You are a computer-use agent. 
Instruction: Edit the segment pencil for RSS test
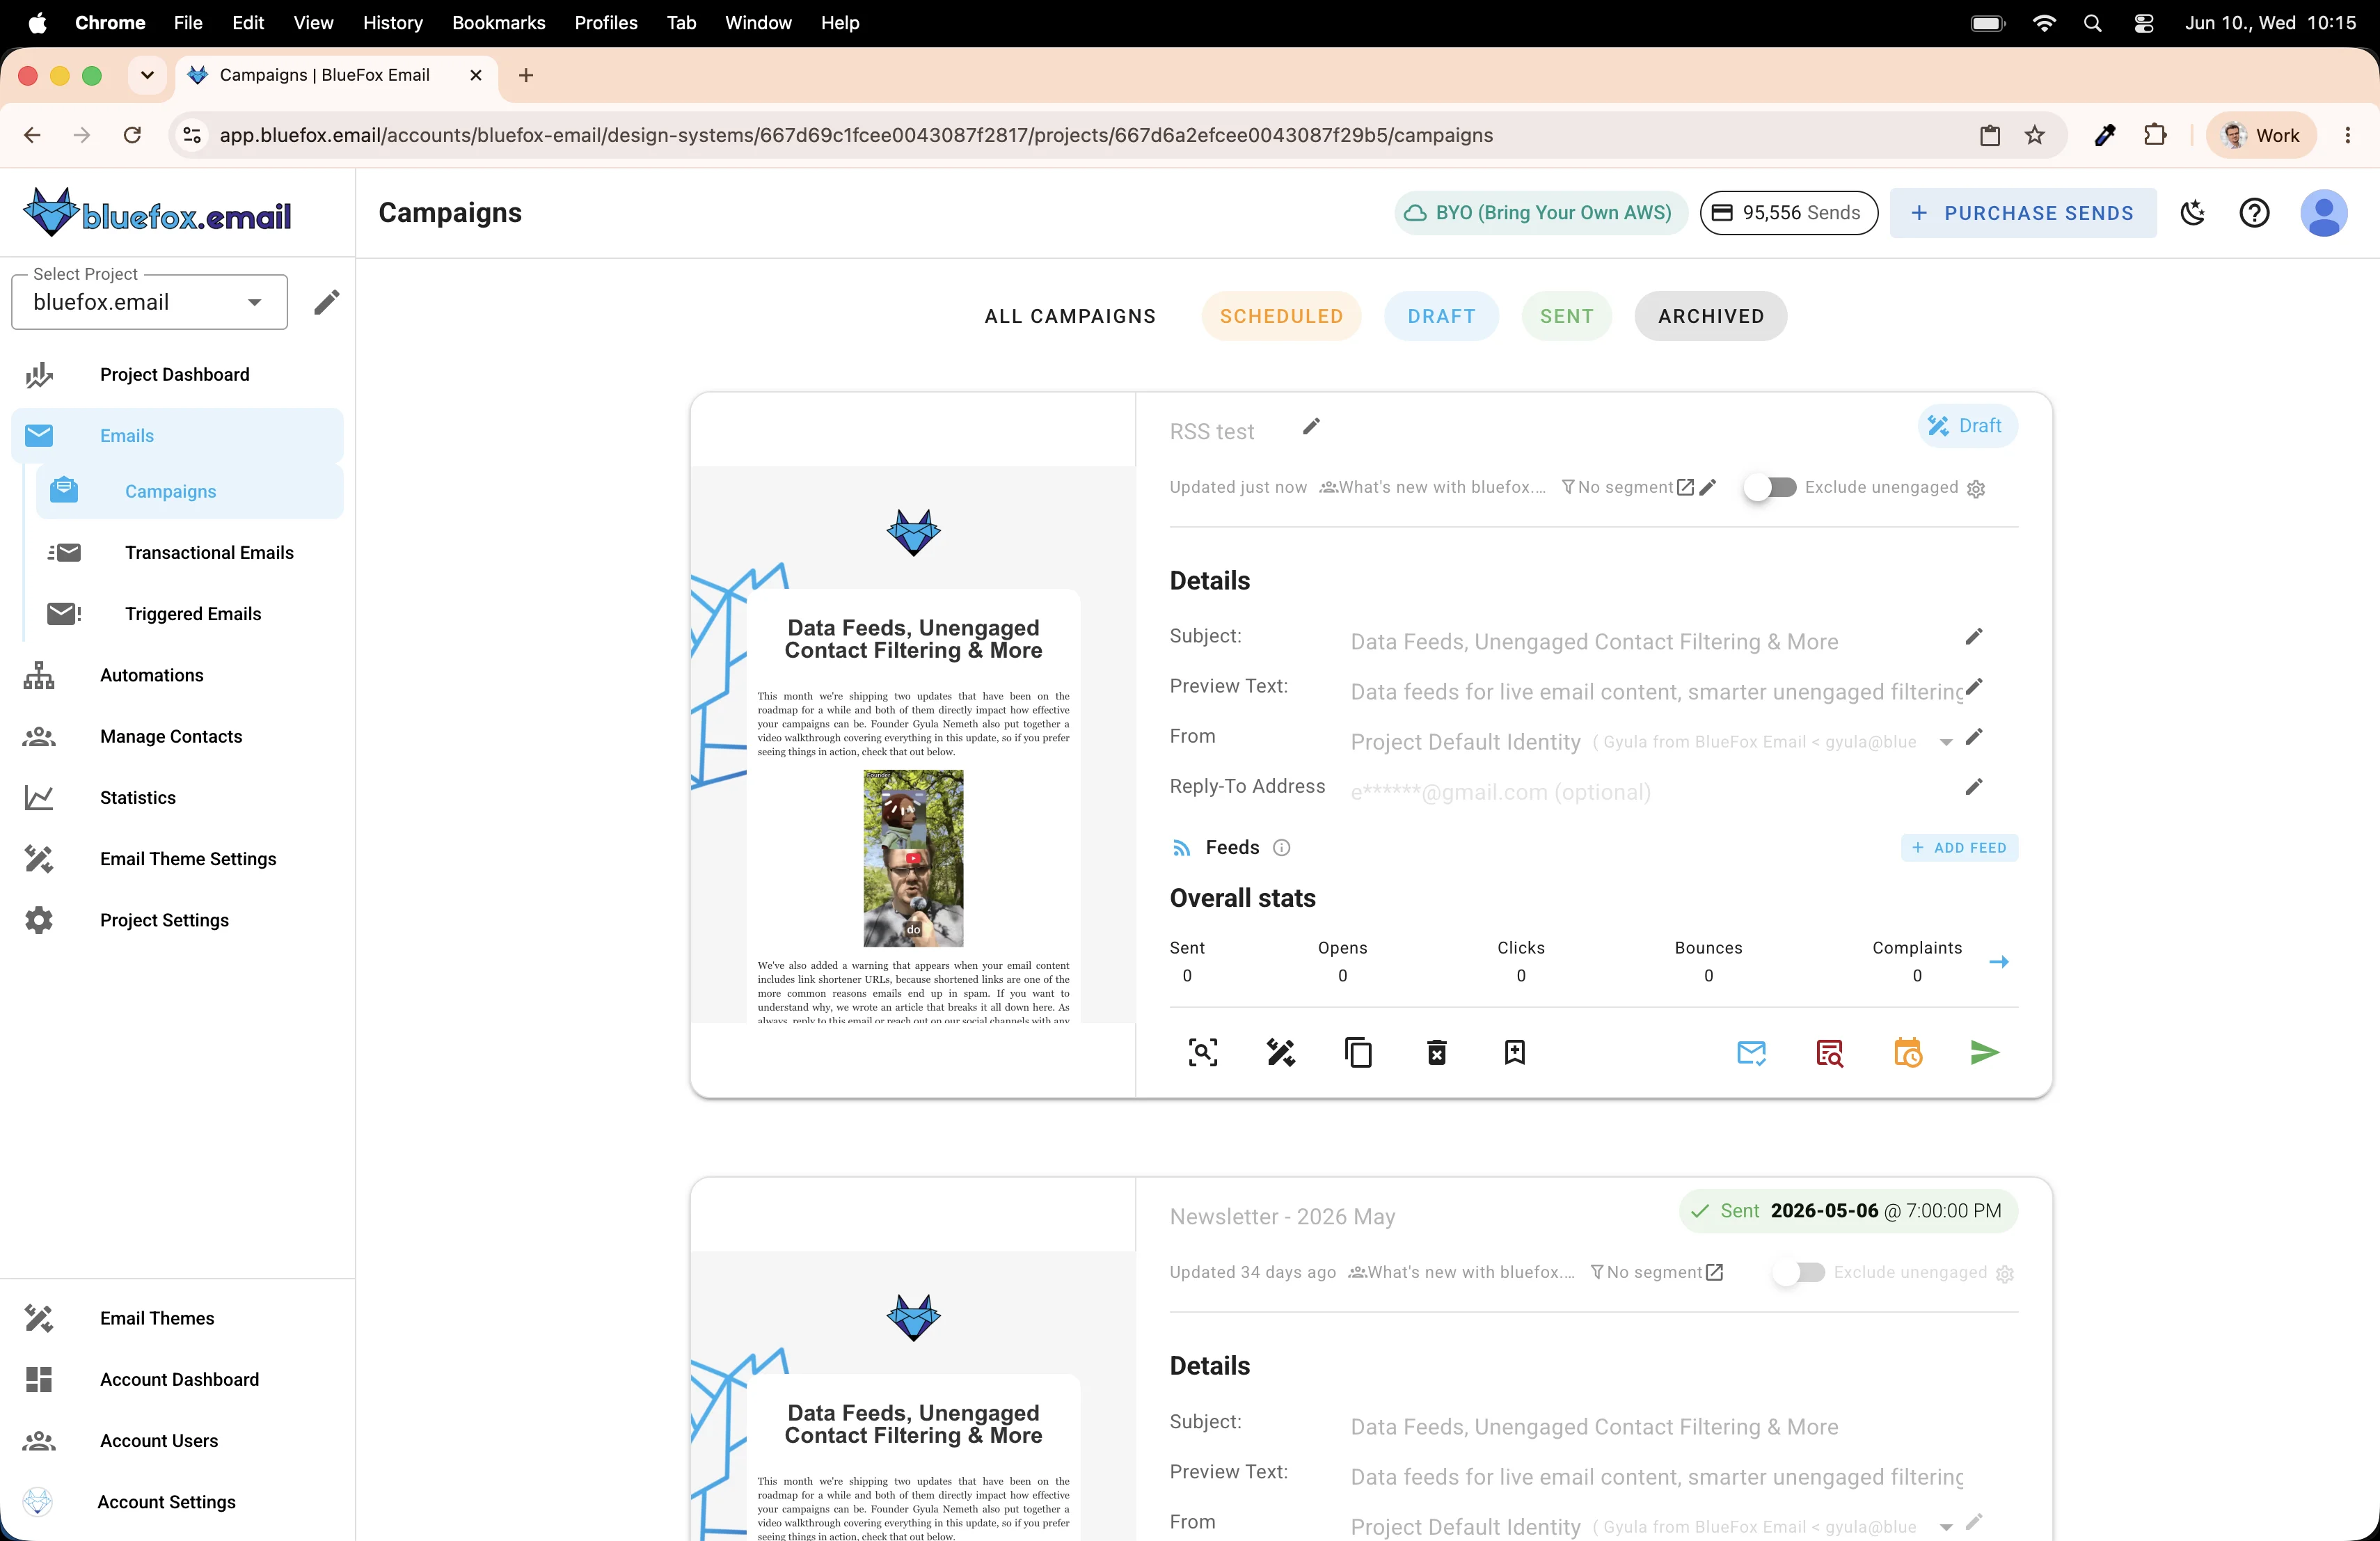click(1708, 487)
